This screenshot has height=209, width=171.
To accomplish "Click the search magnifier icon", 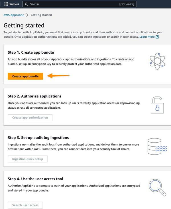I will pos(27,4).
